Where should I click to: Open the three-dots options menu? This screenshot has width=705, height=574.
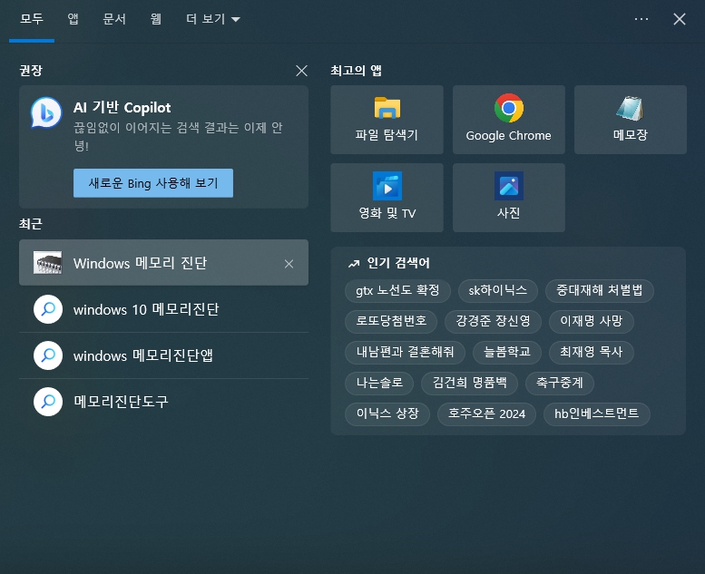click(x=641, y=19)
